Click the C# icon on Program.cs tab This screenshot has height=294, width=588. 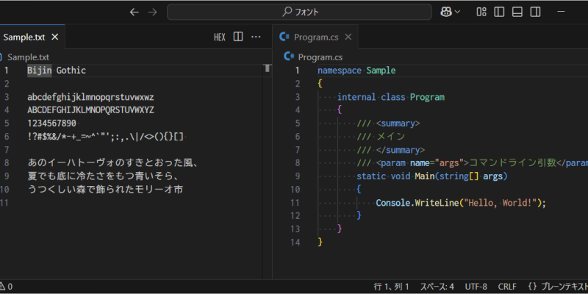pos(284,37)
